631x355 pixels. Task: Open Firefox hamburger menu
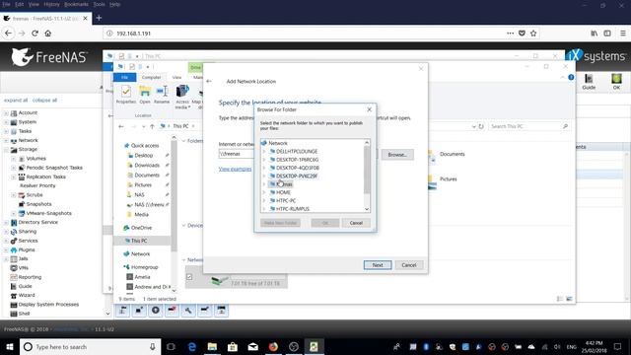click(x=622, y=34)
